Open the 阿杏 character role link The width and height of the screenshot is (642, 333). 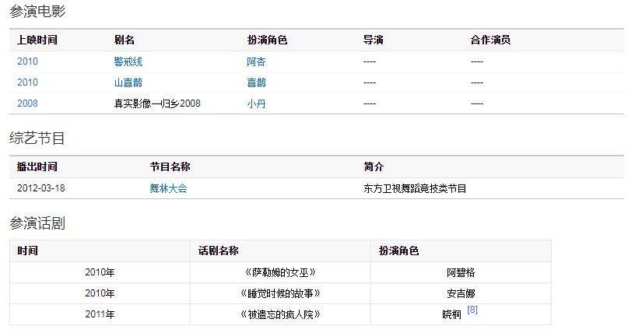click(256, 61)
